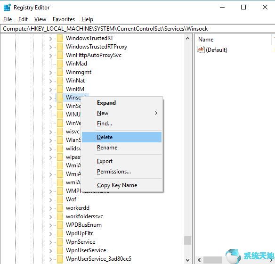Click the wisvc folder icon
275x264 pixels.
[x=60, y=132]
